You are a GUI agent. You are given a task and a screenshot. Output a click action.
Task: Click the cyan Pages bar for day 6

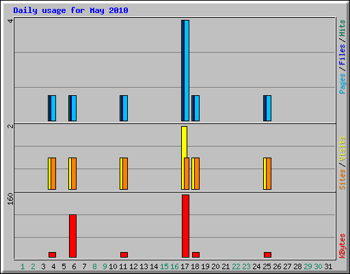click(x=74, y=108)
